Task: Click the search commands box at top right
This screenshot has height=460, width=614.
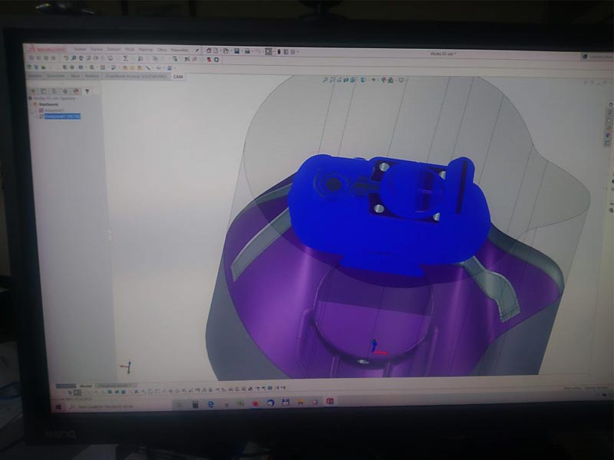Action: point(596,57)
